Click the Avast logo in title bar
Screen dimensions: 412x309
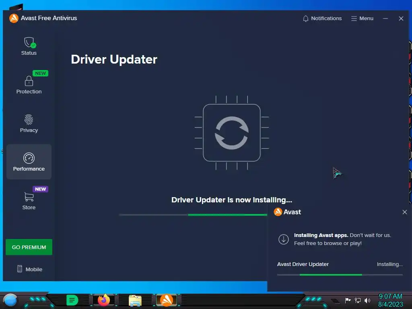14,18
